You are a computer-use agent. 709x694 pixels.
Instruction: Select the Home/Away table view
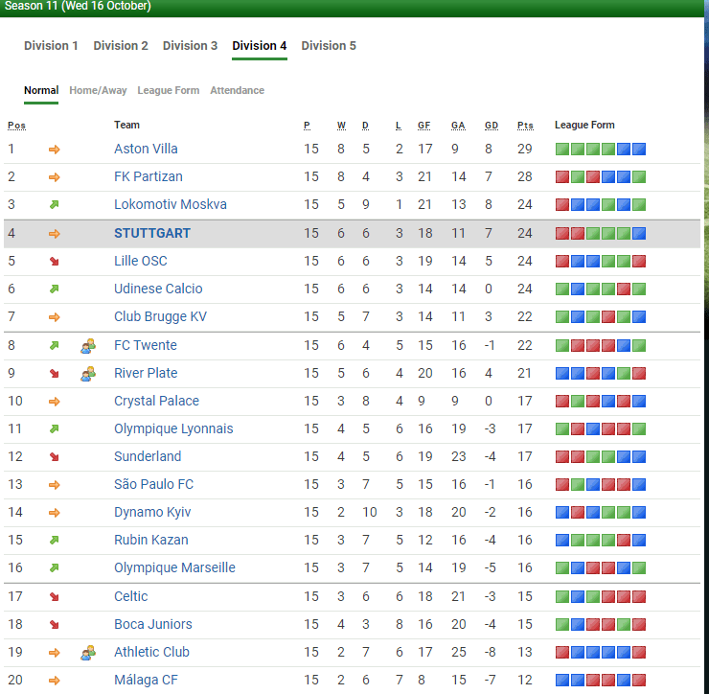[x=98, y=91]
